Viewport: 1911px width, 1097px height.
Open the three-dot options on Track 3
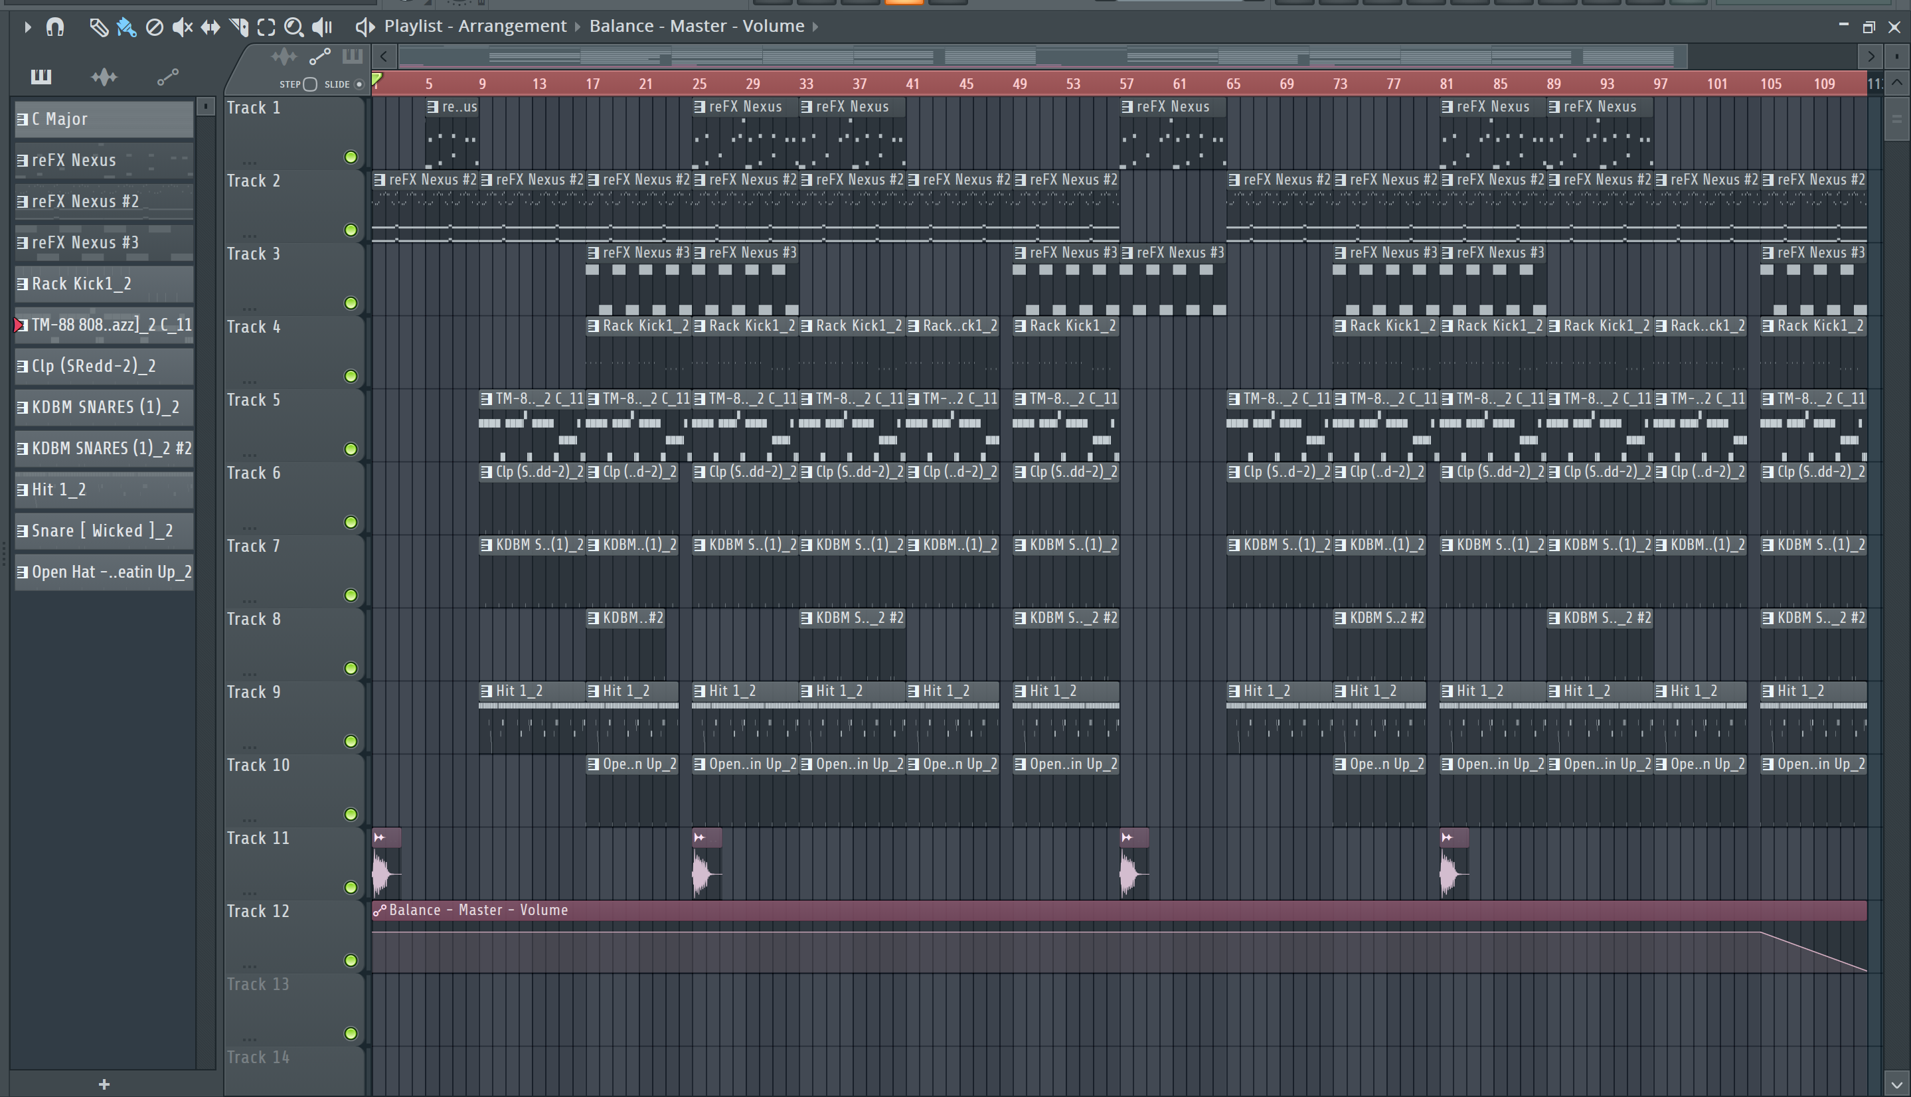[249, 308]
